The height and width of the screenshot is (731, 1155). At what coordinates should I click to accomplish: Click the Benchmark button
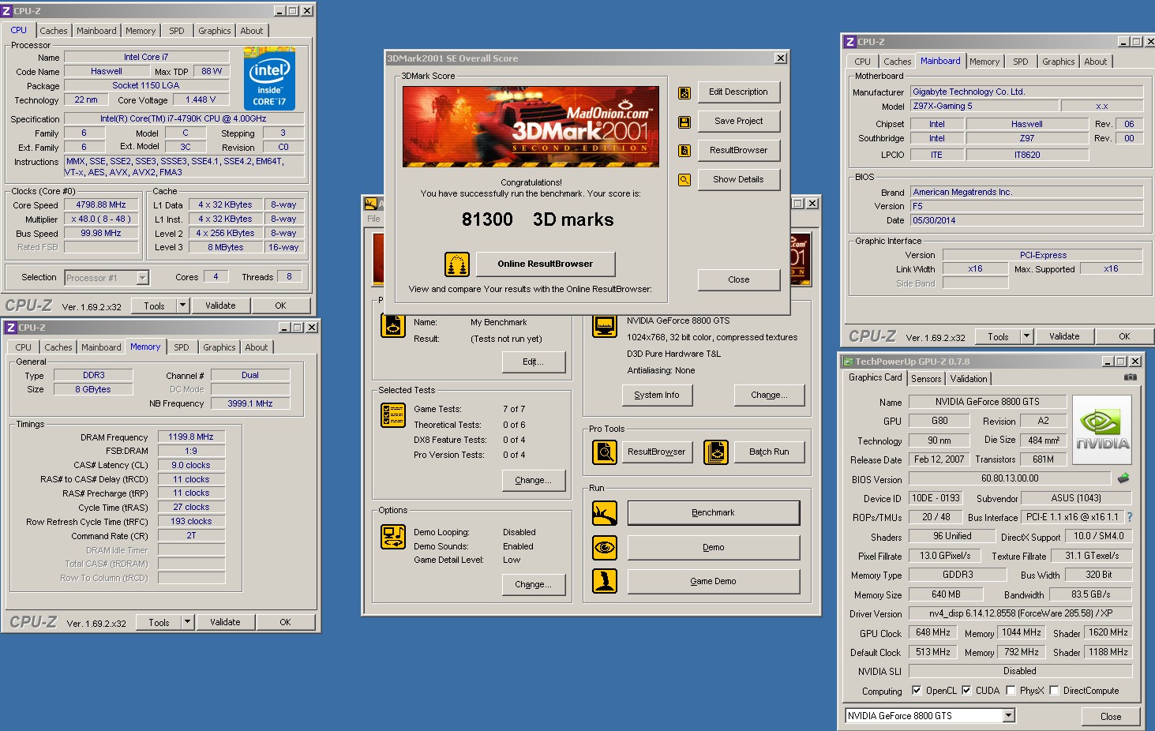(714, 513)
